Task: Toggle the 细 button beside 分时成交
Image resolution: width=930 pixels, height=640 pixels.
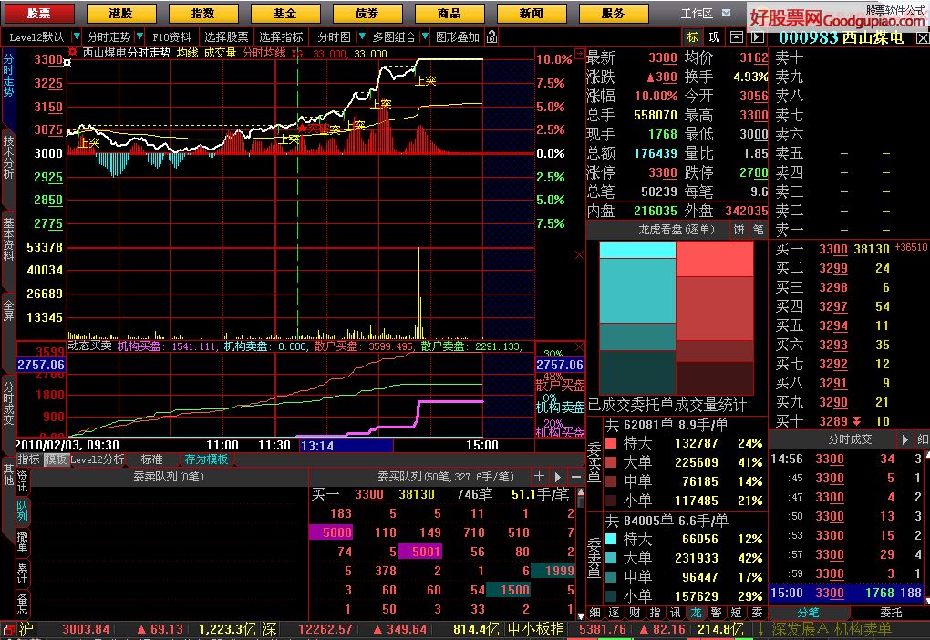Action: (x=923, y=439)
